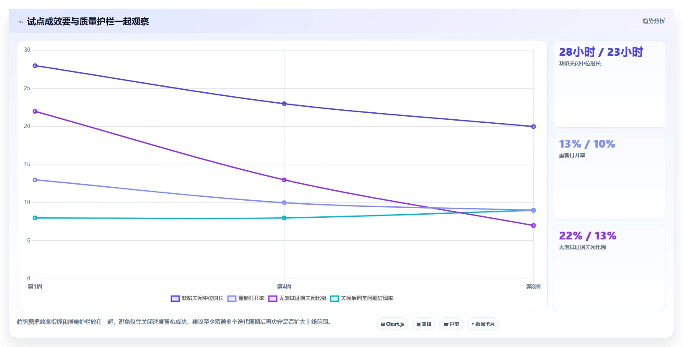Image resolution: width=683 pixels, height=347 pixels.
Task: Click the chart description text below the chart
Action: point(174,322)
